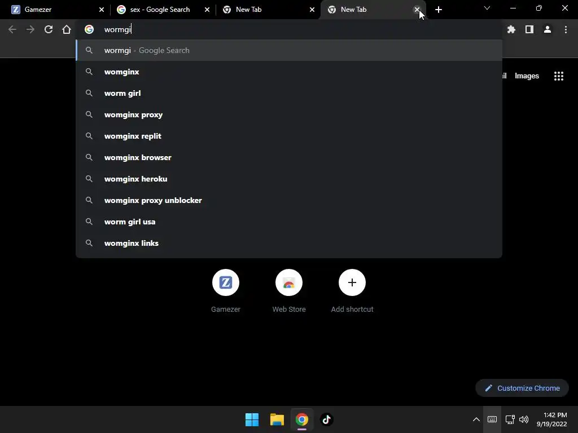Choose the 'worm girl' suggestion
The height and width of the screenshot is (433, 578).
(x=289, y=93)
